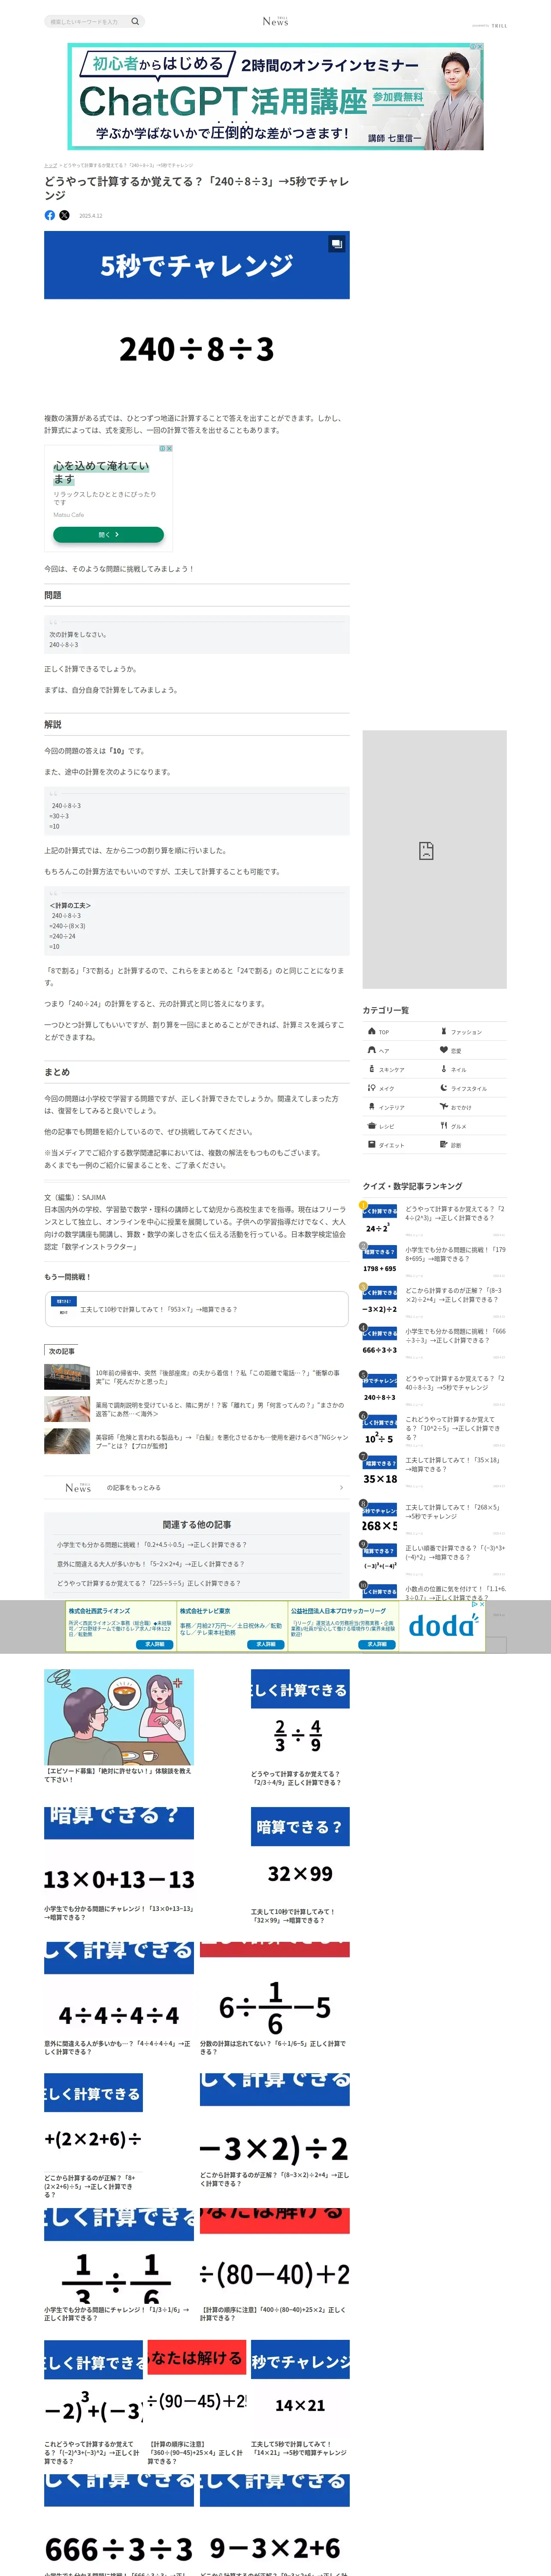
Task: Focus the keyword search input field
Action: (x=87, y=21)
